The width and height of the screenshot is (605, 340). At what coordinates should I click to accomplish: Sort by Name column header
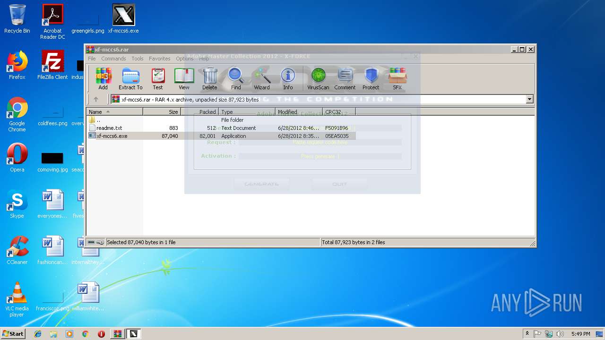tap(115, 112)
